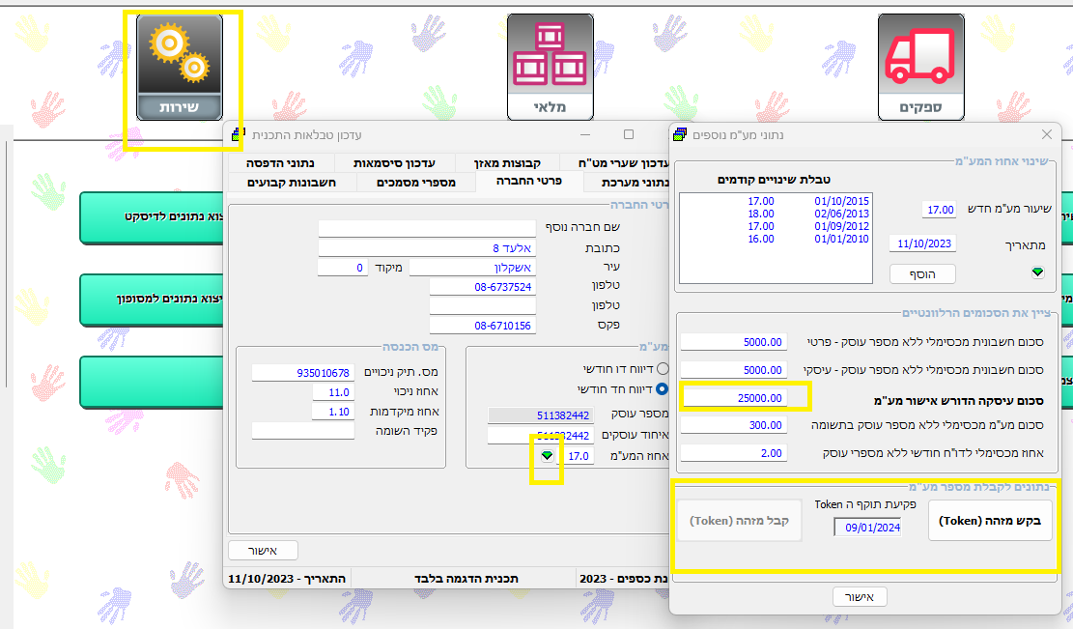Click green arrow below מתאריך date field
This screenshot has width=1073, height=629.
[1037, 273]
